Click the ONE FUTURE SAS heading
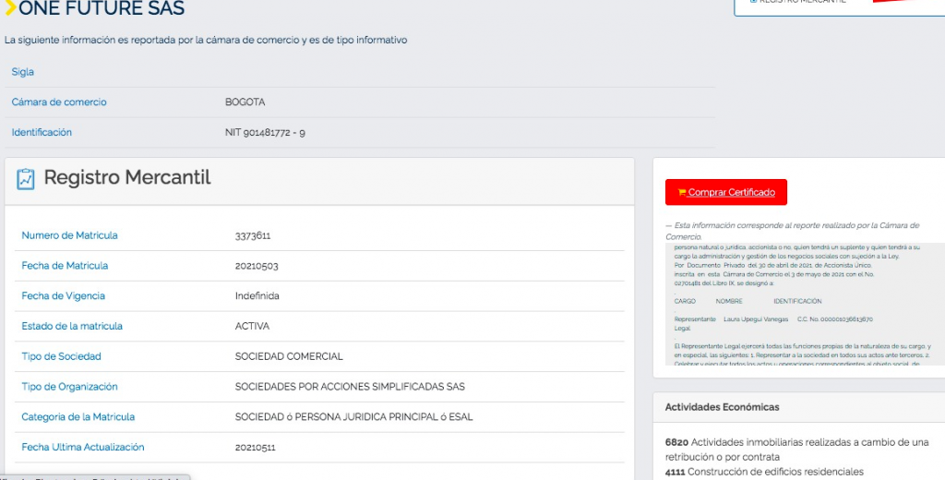Viewport: 945px width, 480px height. (x=102, y=8)
